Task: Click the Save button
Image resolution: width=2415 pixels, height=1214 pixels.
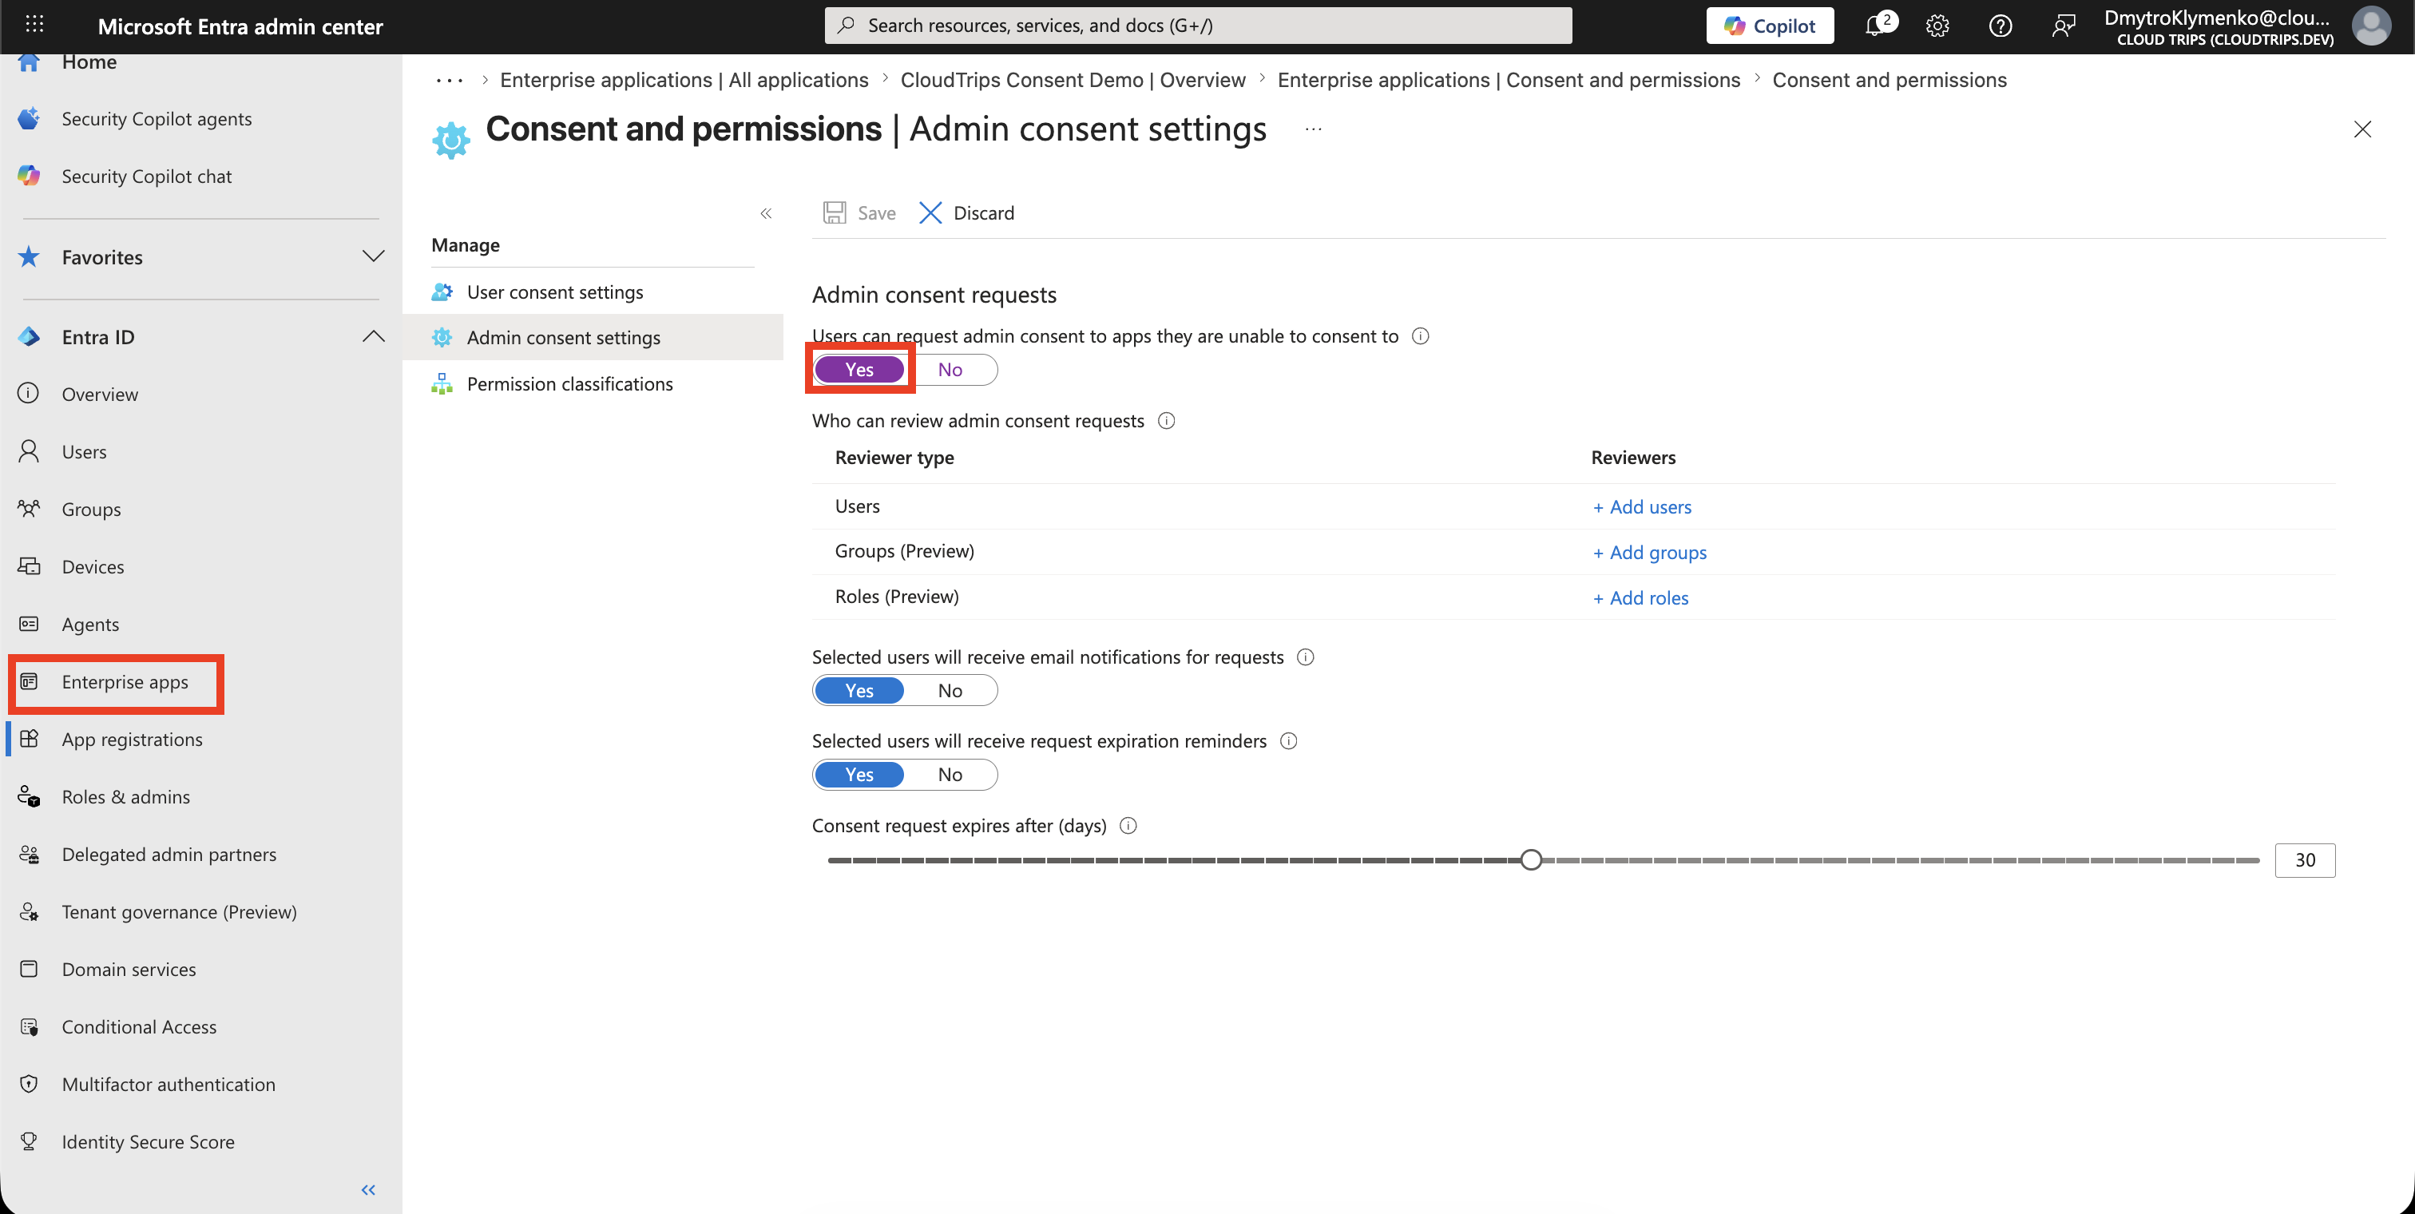Action: point(859,212)
